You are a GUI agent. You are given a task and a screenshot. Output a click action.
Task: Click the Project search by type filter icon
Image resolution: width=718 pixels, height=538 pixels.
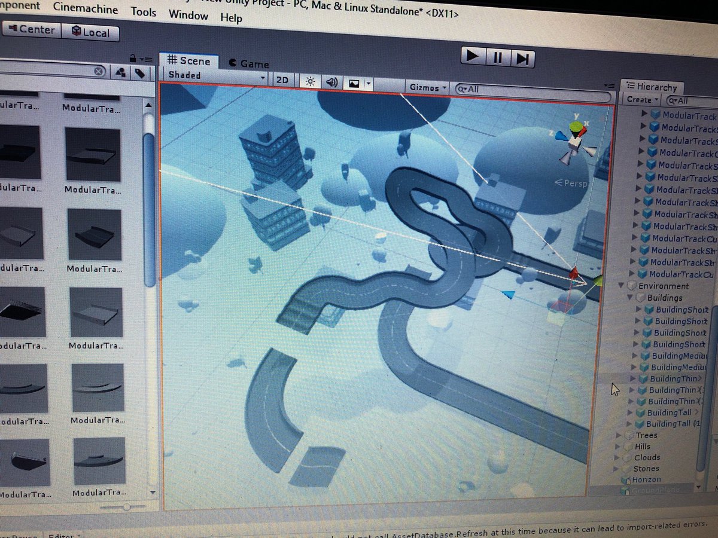tap(120, 72)
